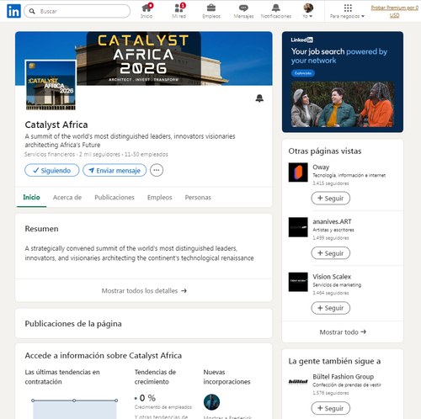Viewport: 421px width, 419px height.
Task: Click the Catalyst Africa page title
Action: (56, 125)
